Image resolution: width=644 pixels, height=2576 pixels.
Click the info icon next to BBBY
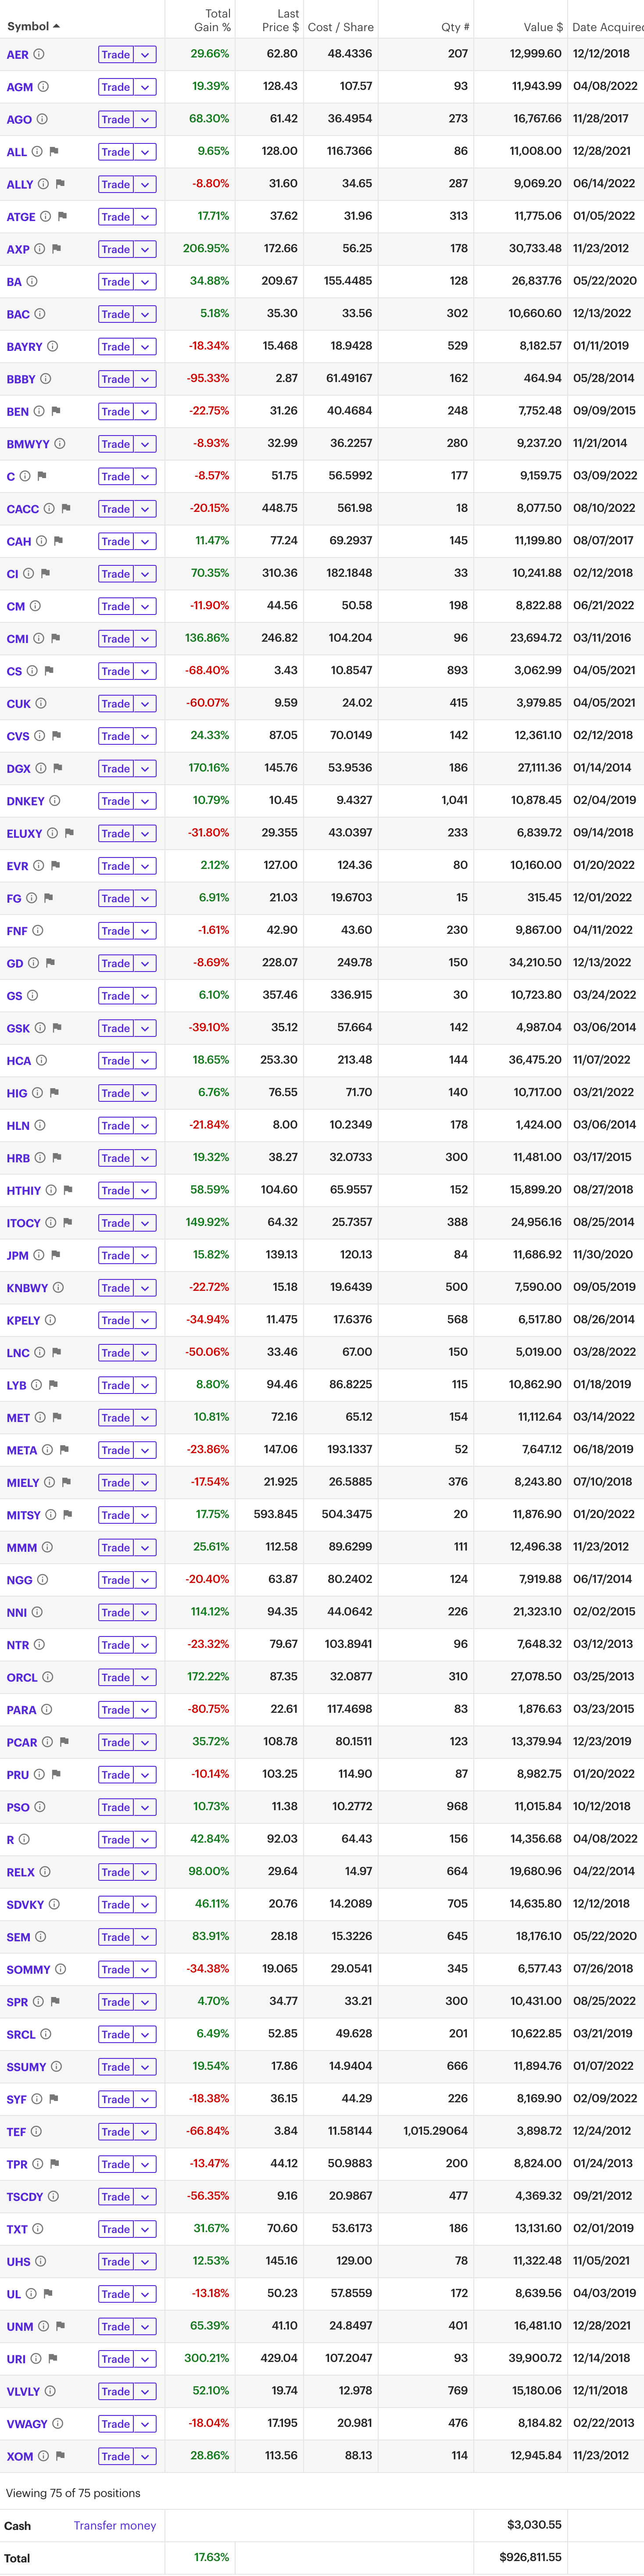(46, 379)
